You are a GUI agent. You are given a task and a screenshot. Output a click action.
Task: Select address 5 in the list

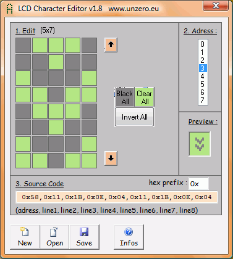pos(203,84)
